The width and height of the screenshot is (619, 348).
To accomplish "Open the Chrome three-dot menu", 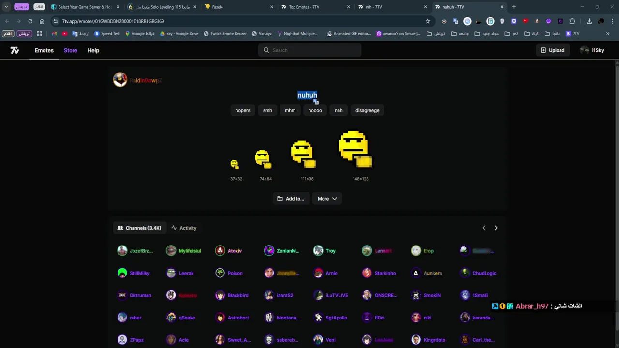I will click(613, 21).
